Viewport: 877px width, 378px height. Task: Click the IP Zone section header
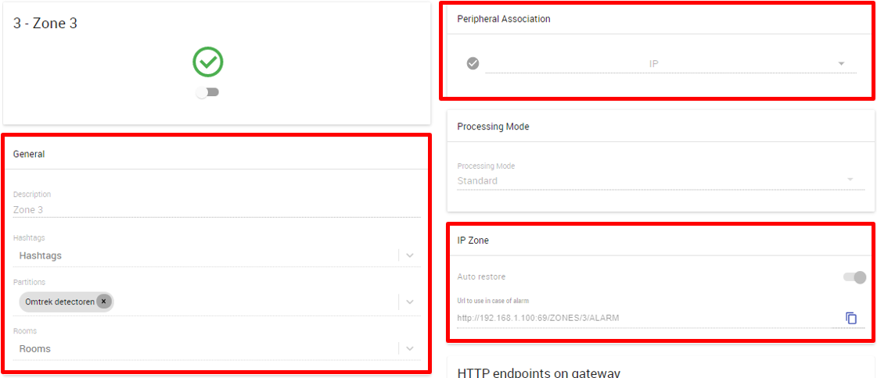tap(473, 240)
